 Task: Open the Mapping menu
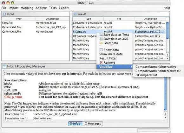(27, 8)
